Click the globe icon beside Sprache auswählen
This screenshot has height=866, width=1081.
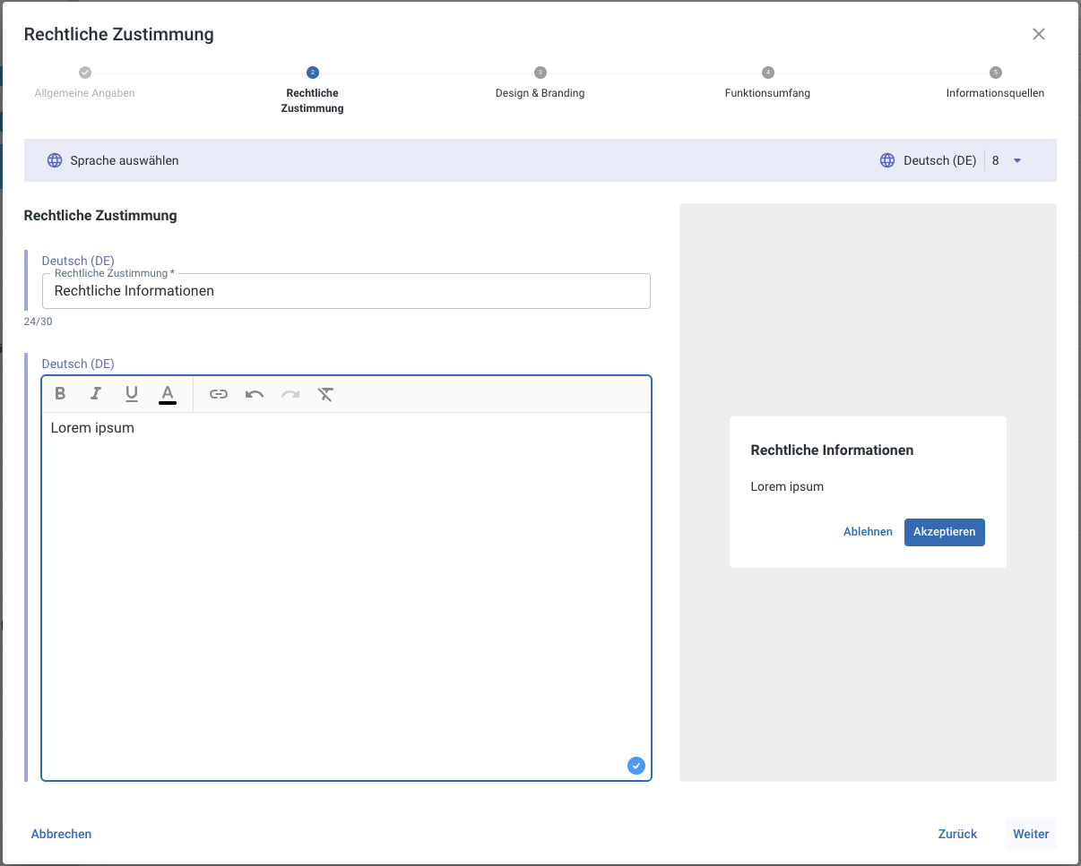[x=55, y=160]
